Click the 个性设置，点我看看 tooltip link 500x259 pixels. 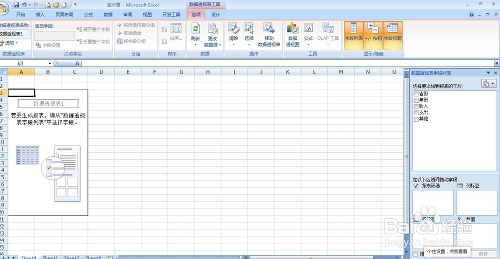point(447,252)
